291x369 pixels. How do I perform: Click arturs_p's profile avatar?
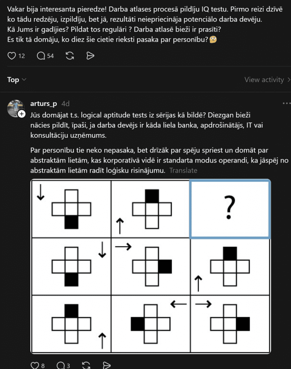15,108
